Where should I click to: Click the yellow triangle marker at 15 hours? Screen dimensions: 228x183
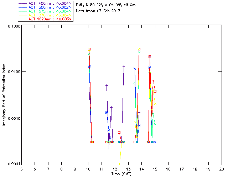155,104
